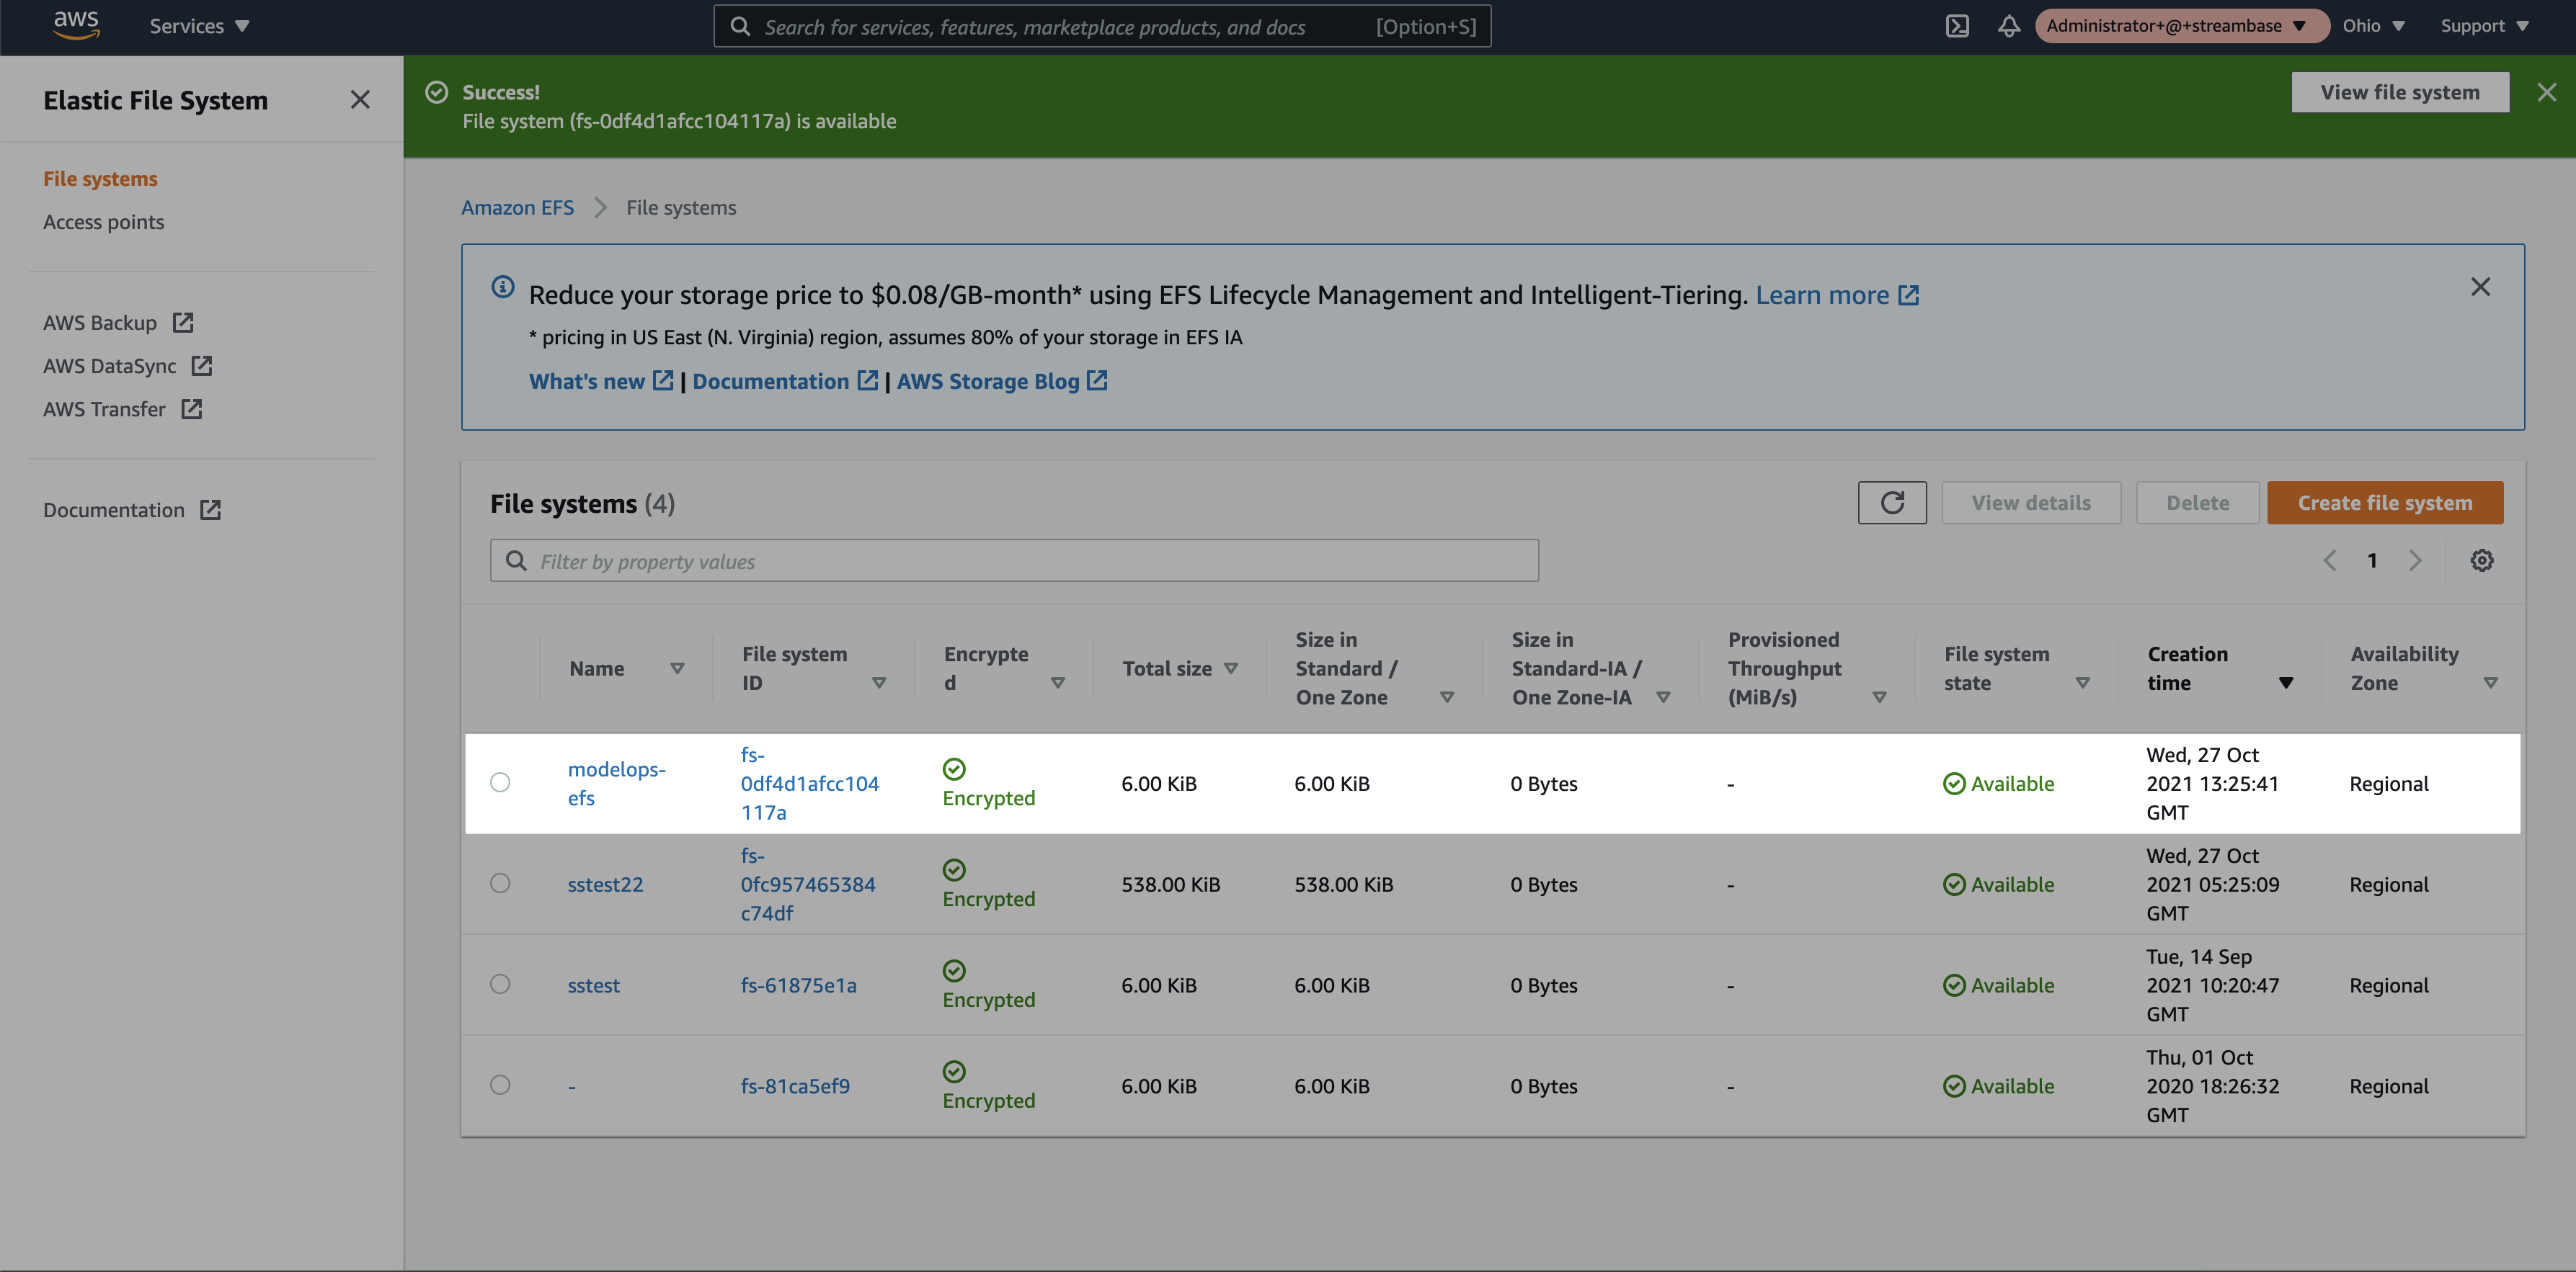Focus the top AWS services search field
The image size is (2576, 1272).
[1102, 26]
